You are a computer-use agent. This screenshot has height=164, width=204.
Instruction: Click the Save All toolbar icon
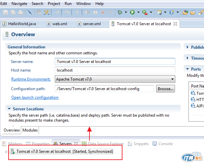pyautogui.click(x=13, y=12)
